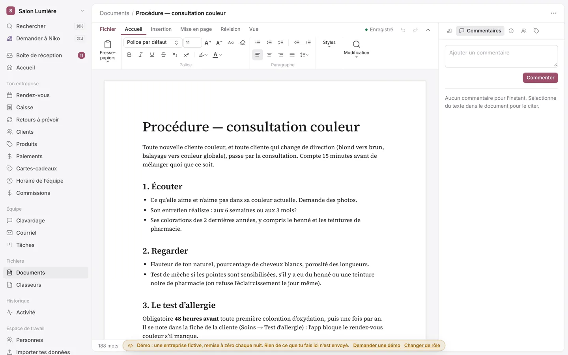
Task: Undo the last change
Action: tap(403, 30)
